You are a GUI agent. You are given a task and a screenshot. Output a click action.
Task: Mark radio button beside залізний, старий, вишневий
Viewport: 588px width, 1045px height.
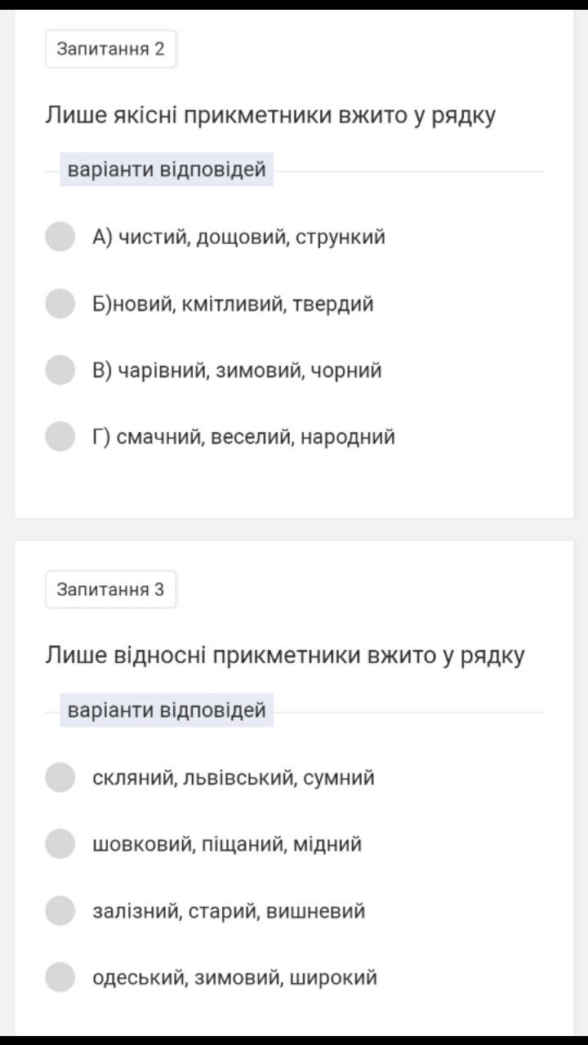60,910
